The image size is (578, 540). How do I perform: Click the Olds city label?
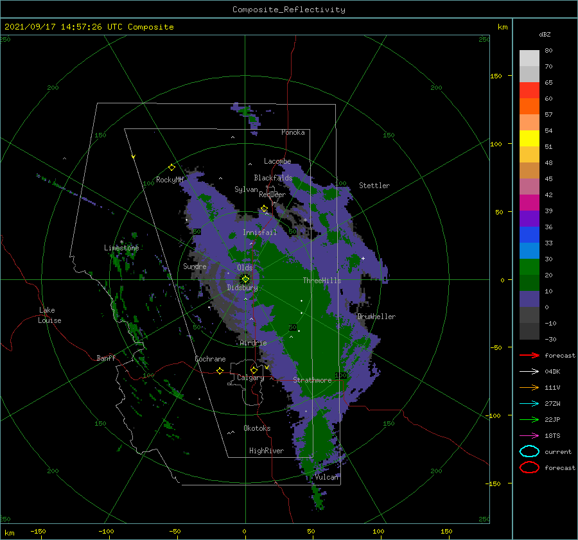coord(245,268)
